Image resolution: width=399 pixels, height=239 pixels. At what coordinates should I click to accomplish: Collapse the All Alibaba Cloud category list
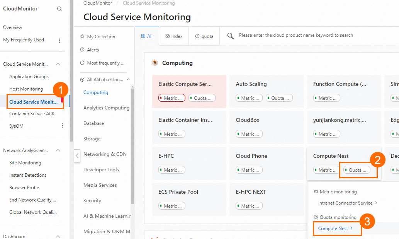tap(128, 80)
